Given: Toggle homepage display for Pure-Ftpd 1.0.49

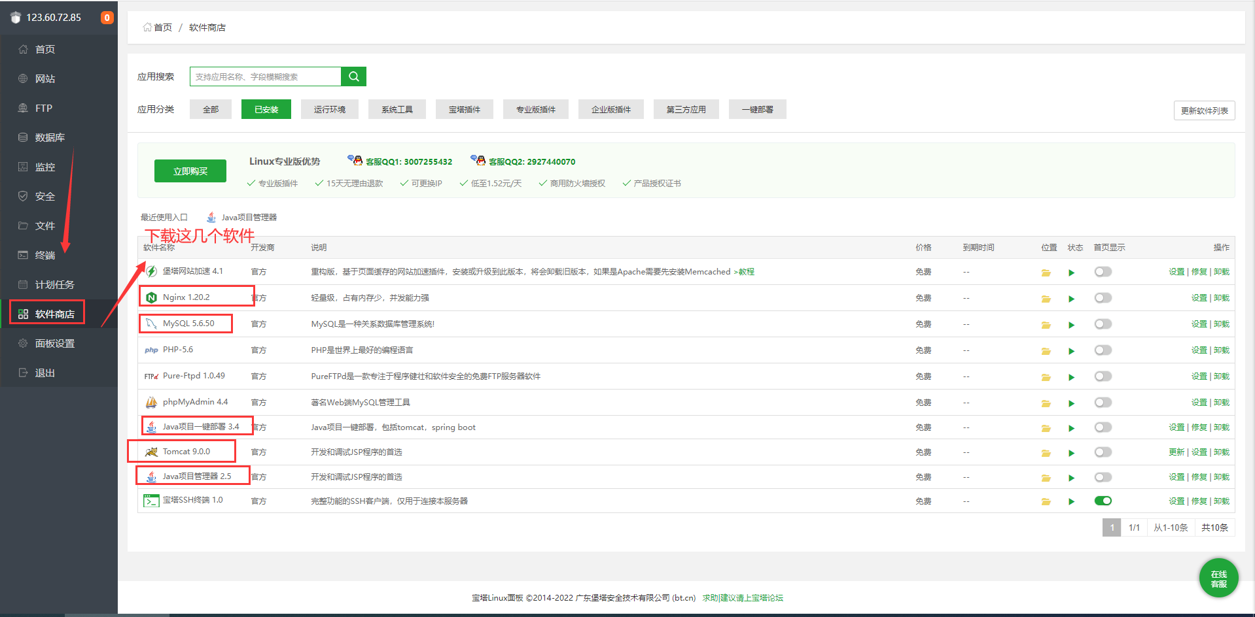Looking at the screenshot, I should pyautogui.click(x=1103, y=376).
